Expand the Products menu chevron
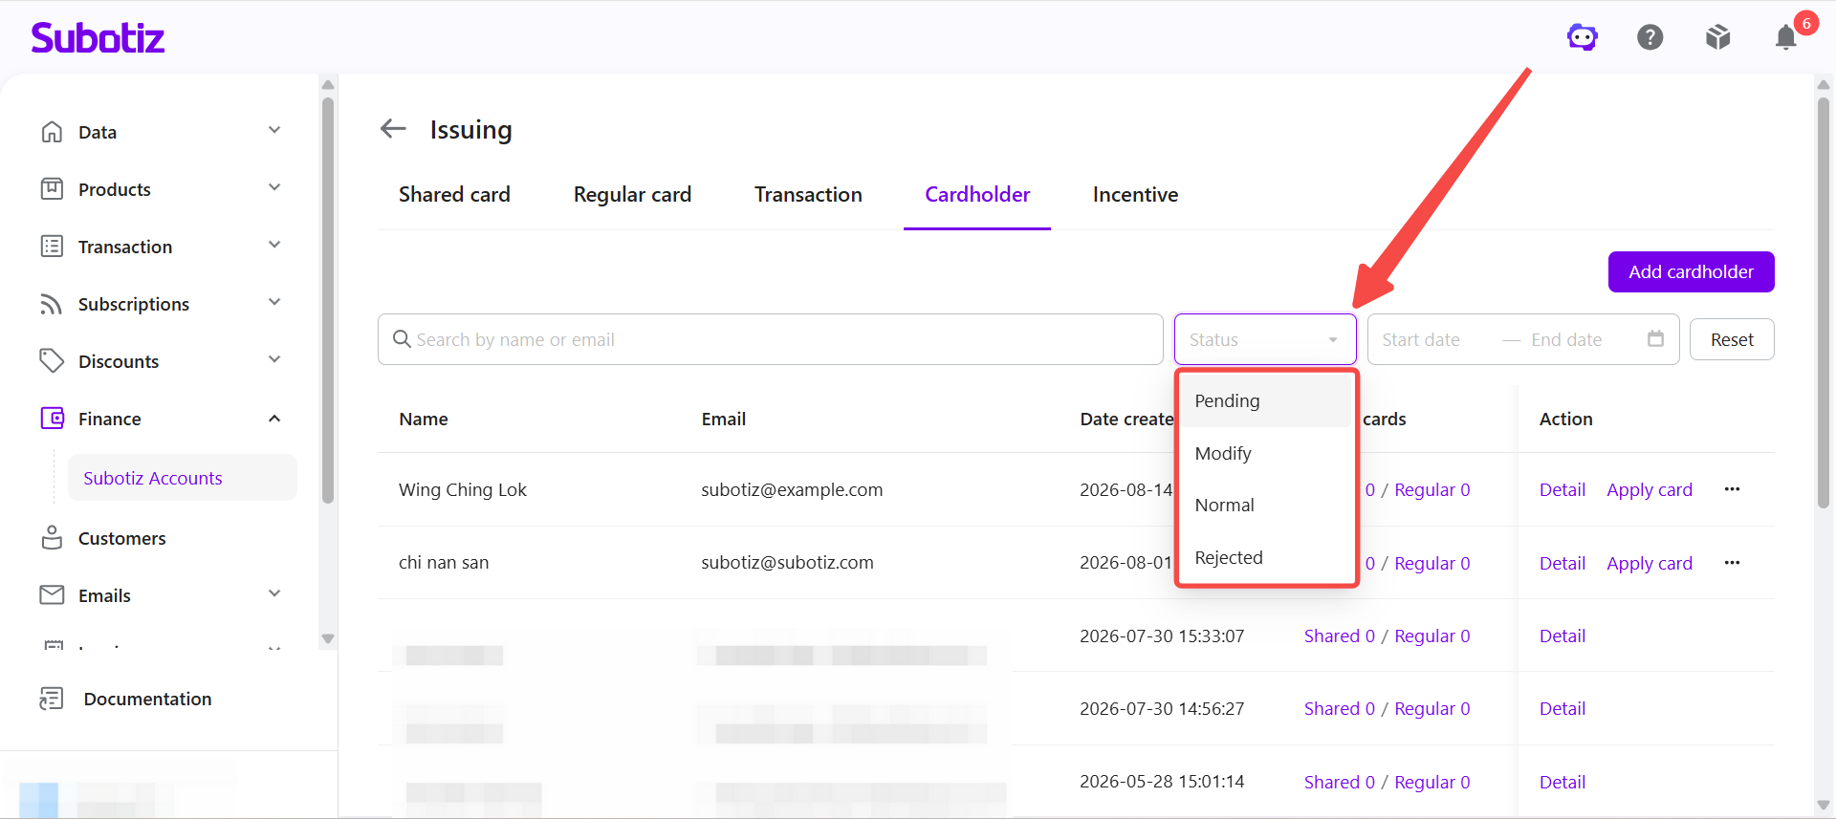The width and height of the screenshot is (1836, 819). pos(274,187)
